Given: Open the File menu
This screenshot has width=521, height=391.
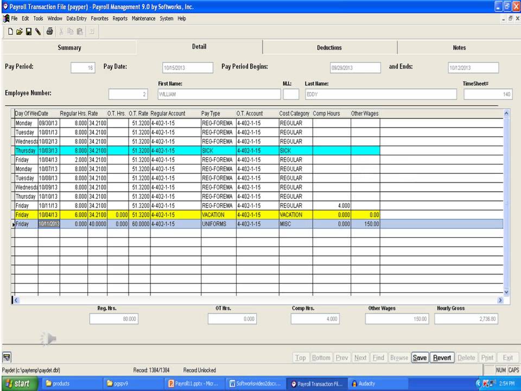Looking at the screenshot, I should pos(14,18).
